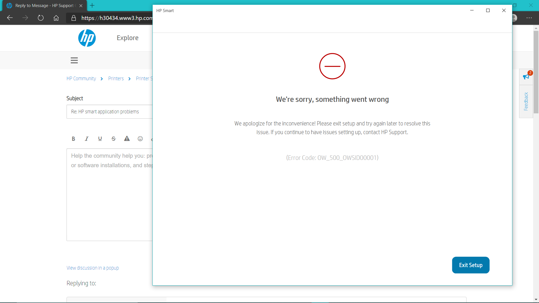Image resolution: width=539 pixels, height=303 pixels.
Task: Click the Italic formatting icon
Action: click(86, 139)
